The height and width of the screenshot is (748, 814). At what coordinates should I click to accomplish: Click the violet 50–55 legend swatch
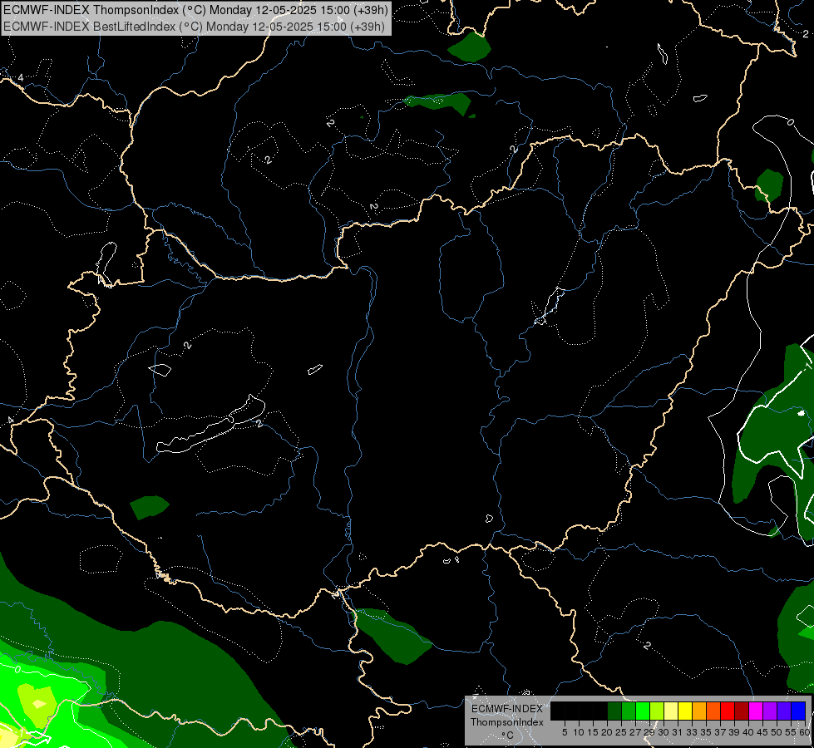[x=784, y=711]
